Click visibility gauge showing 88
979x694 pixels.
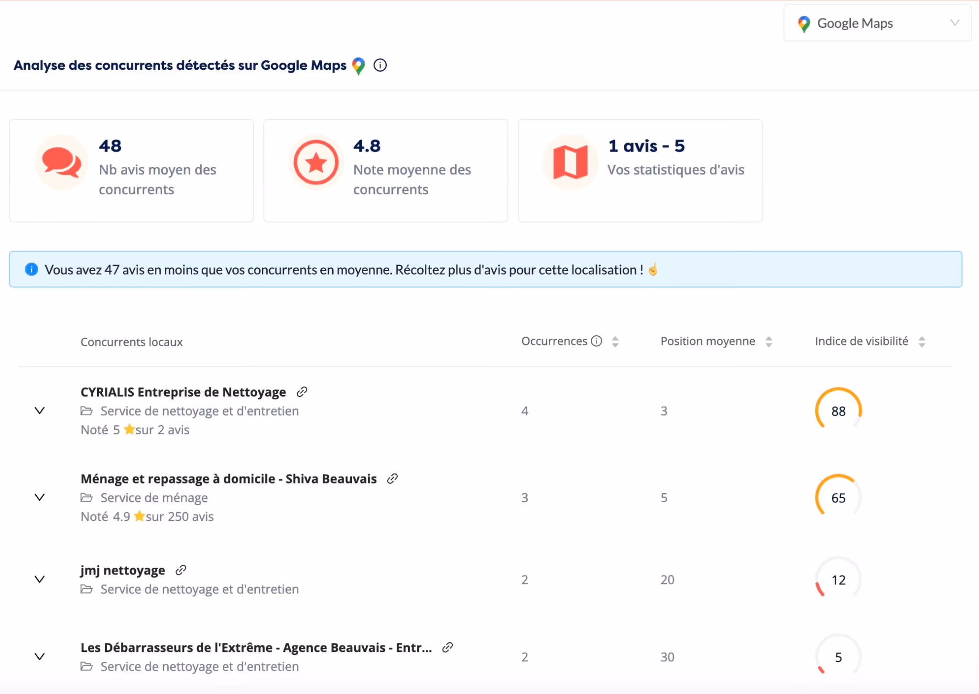pos(838,411)
